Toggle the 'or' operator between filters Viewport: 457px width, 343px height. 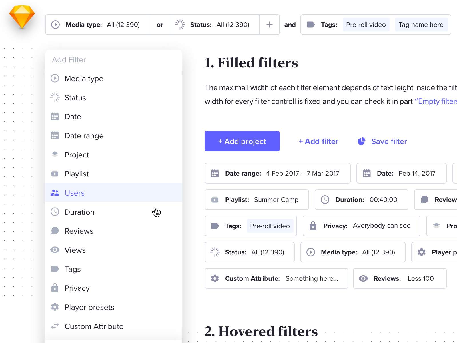[x=160, y=25]
